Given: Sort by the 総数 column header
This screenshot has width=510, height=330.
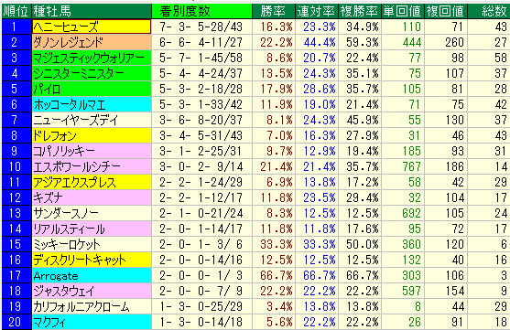Looking at the screenshot, I should (489, 11).
